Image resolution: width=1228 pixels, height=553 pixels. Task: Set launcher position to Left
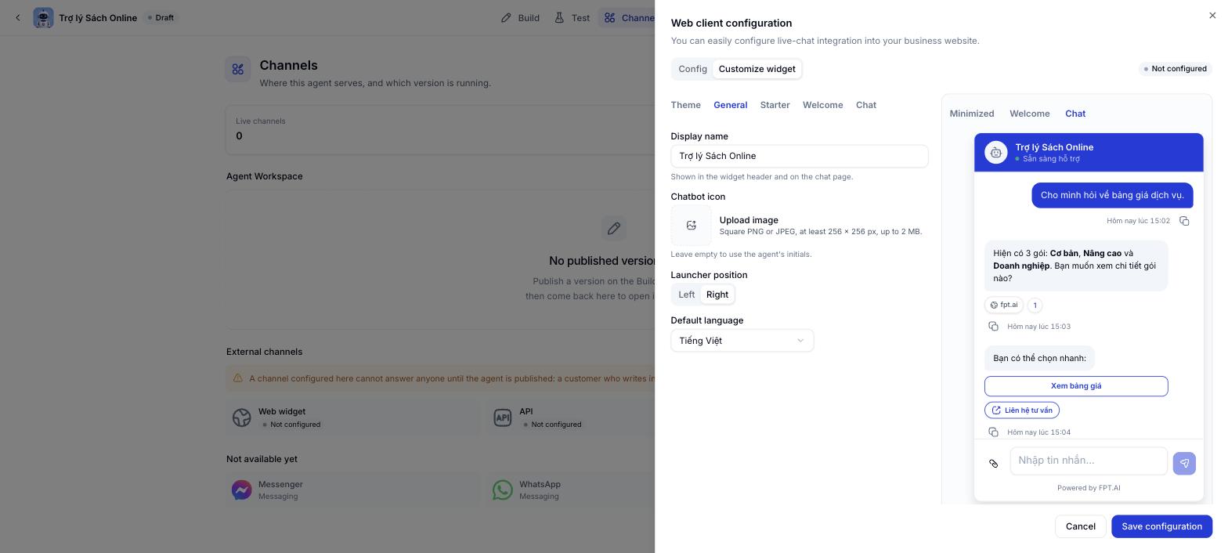pyautogui.click(x=686, y=295)
